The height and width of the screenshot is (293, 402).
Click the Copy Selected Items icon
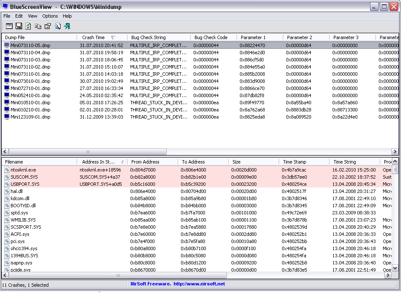click(x=38, y=26)
